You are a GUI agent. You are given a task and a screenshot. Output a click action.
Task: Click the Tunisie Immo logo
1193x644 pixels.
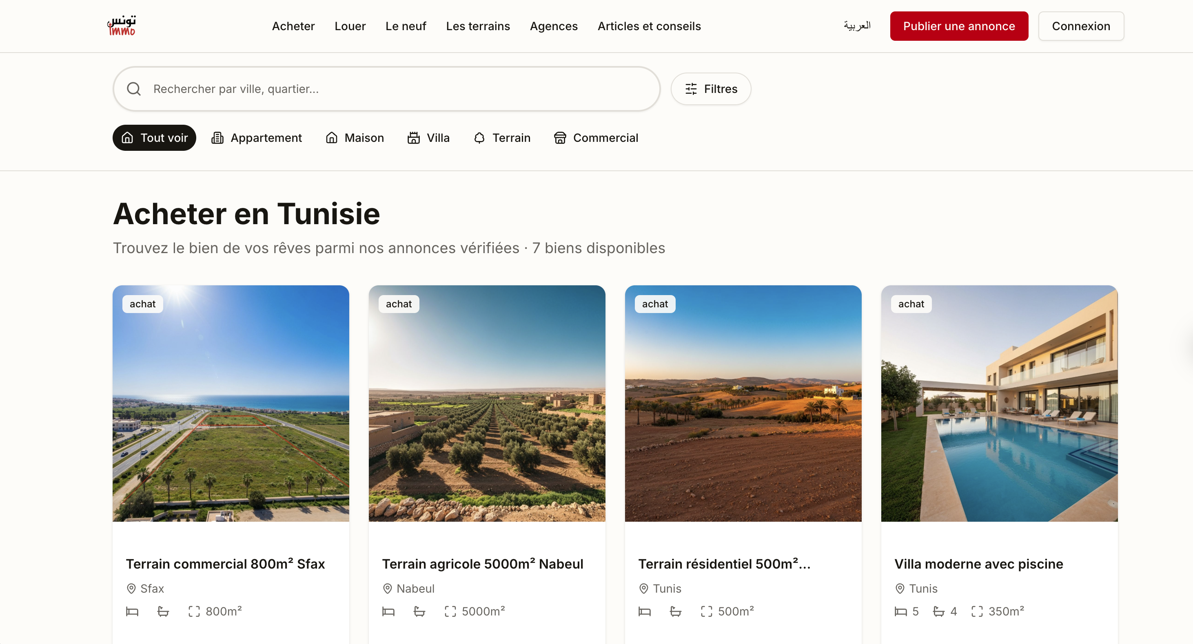point(121,26)
